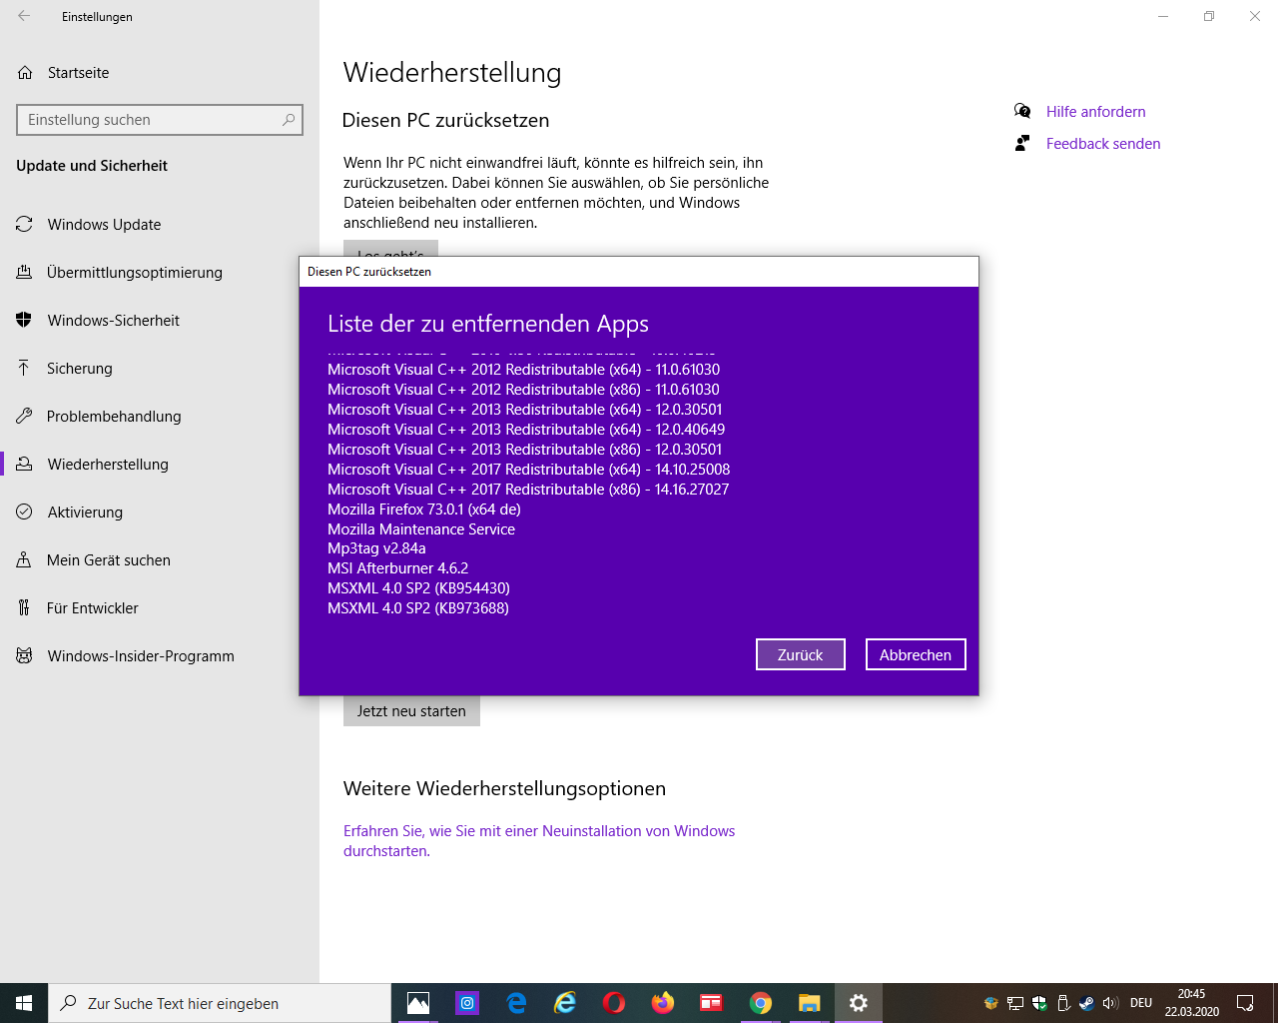Click Jetzt neu starten button
1278x1023 pixels.
(411, 711)
